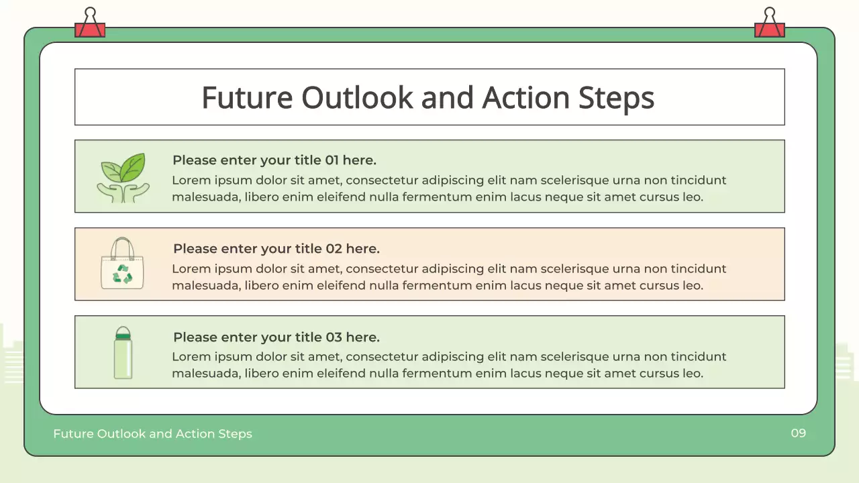The width and height of the screenshot is (859, 483).
Task: Click the slide number 09
Action: (x=798, y=433)
